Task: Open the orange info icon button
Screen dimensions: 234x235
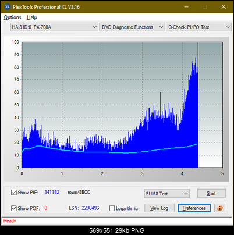Action: 219,208
